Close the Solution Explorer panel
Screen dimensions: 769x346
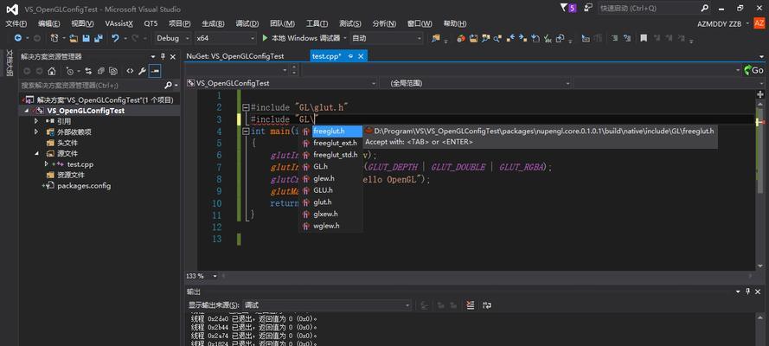(173, 57)
